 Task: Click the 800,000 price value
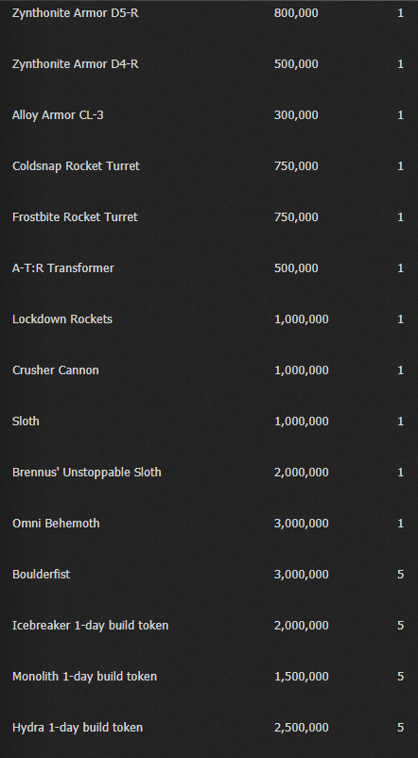296,13
